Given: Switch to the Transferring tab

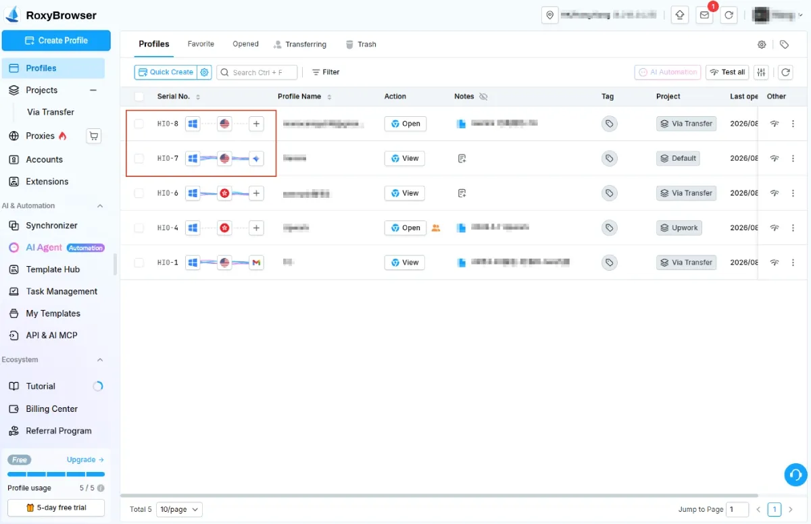Looking at the screenshot, I should coord(299,45).
